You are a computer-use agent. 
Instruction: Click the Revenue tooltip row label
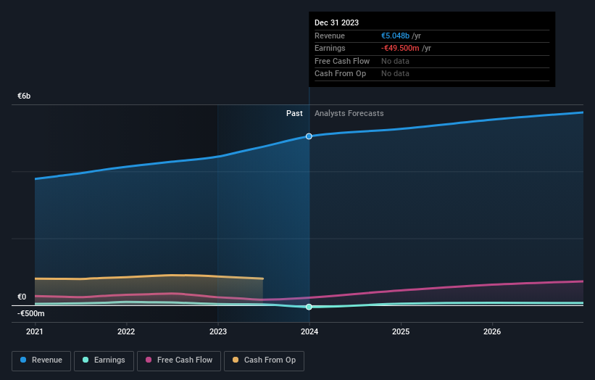tap(330, 36)
